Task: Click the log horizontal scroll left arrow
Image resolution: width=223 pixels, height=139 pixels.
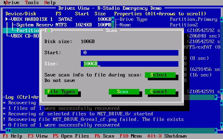Action: point(7,131)
